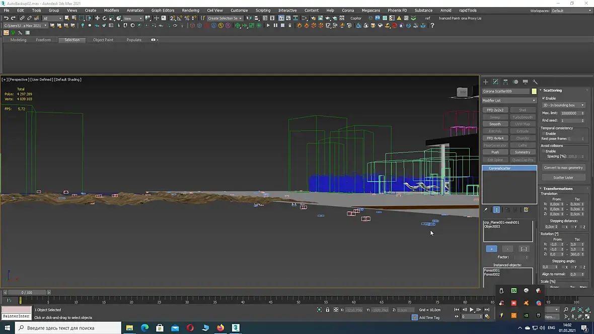
Task: Click the Undo arrow in main toolbar
Action: pyautogui.click(x=6, y=18)
